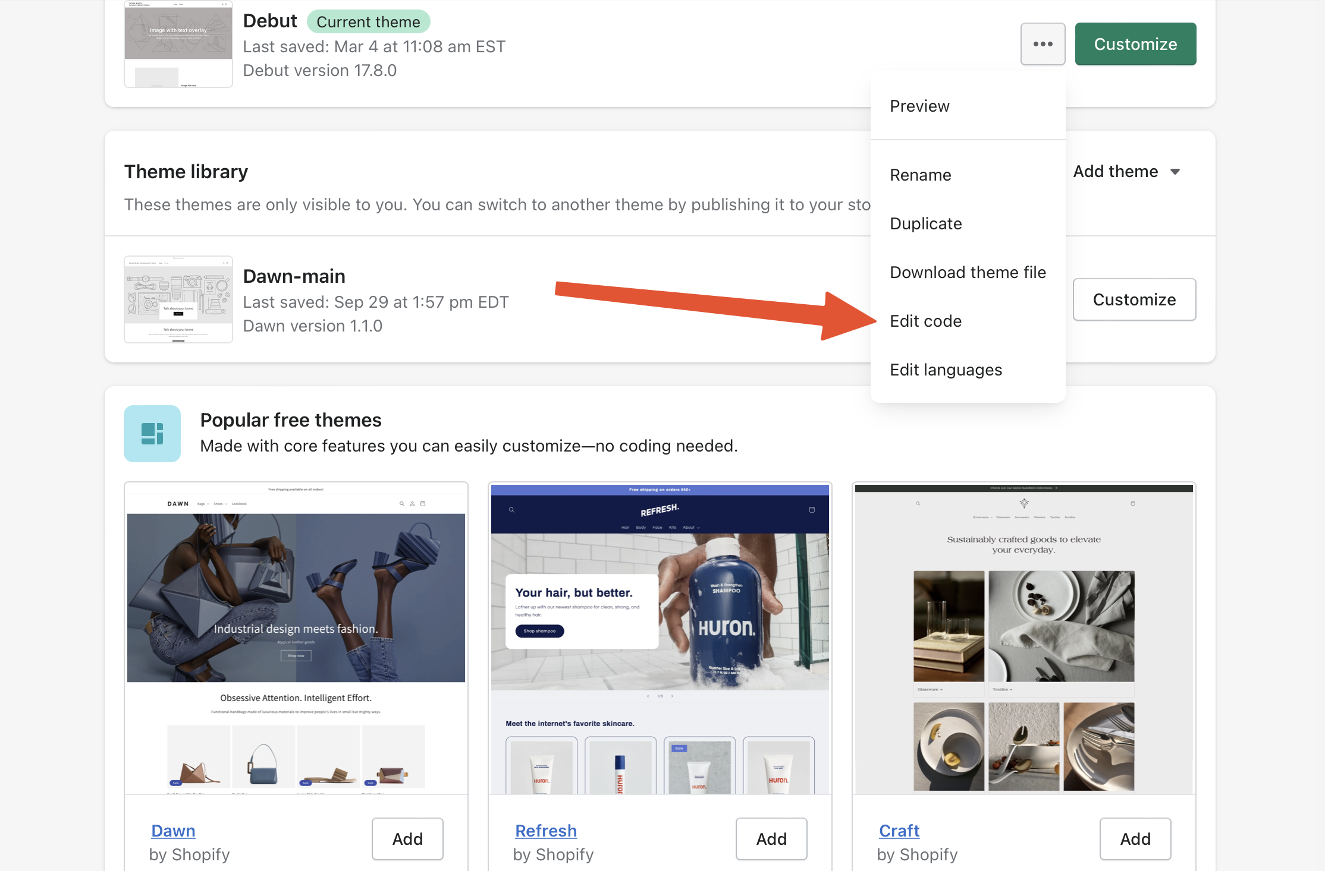The width and height of the screenshot is (1325, 871).
Task: Open Edit code from the menu
Action: point(925,321)
